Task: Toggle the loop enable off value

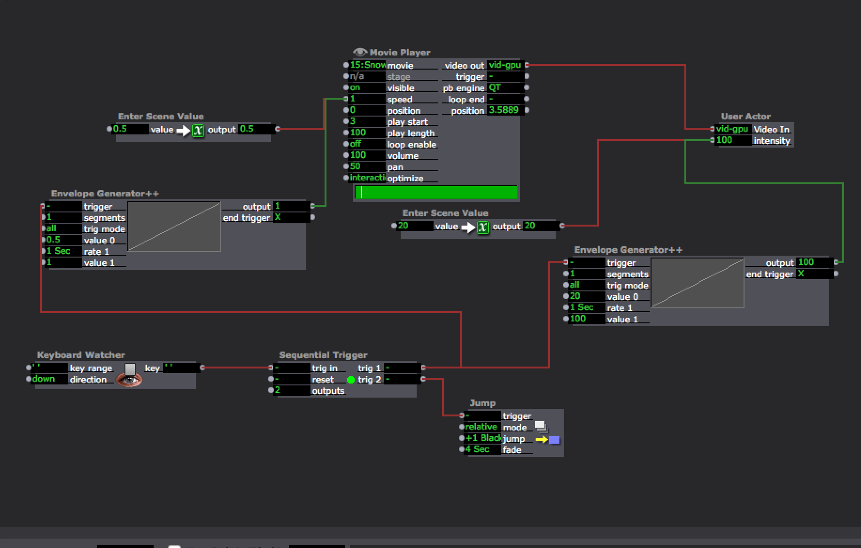Action: pyautogui.click(x=367, y=144)
